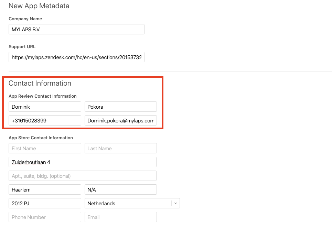This screenshot has height=228, width=332.
Task: Click the App Review email field Dominik.pokora@mylaps.com
Action: pos(121,120)
